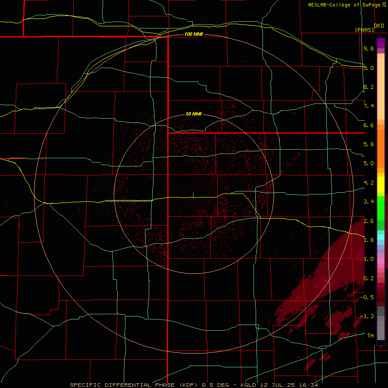Click the radar site marker at ring center
The image size is (388, 388).
pyautogui.click(x=194, y=195)
